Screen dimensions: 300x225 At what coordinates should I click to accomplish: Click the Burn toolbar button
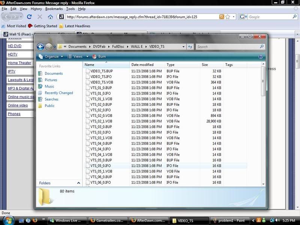tap(99, 57)
